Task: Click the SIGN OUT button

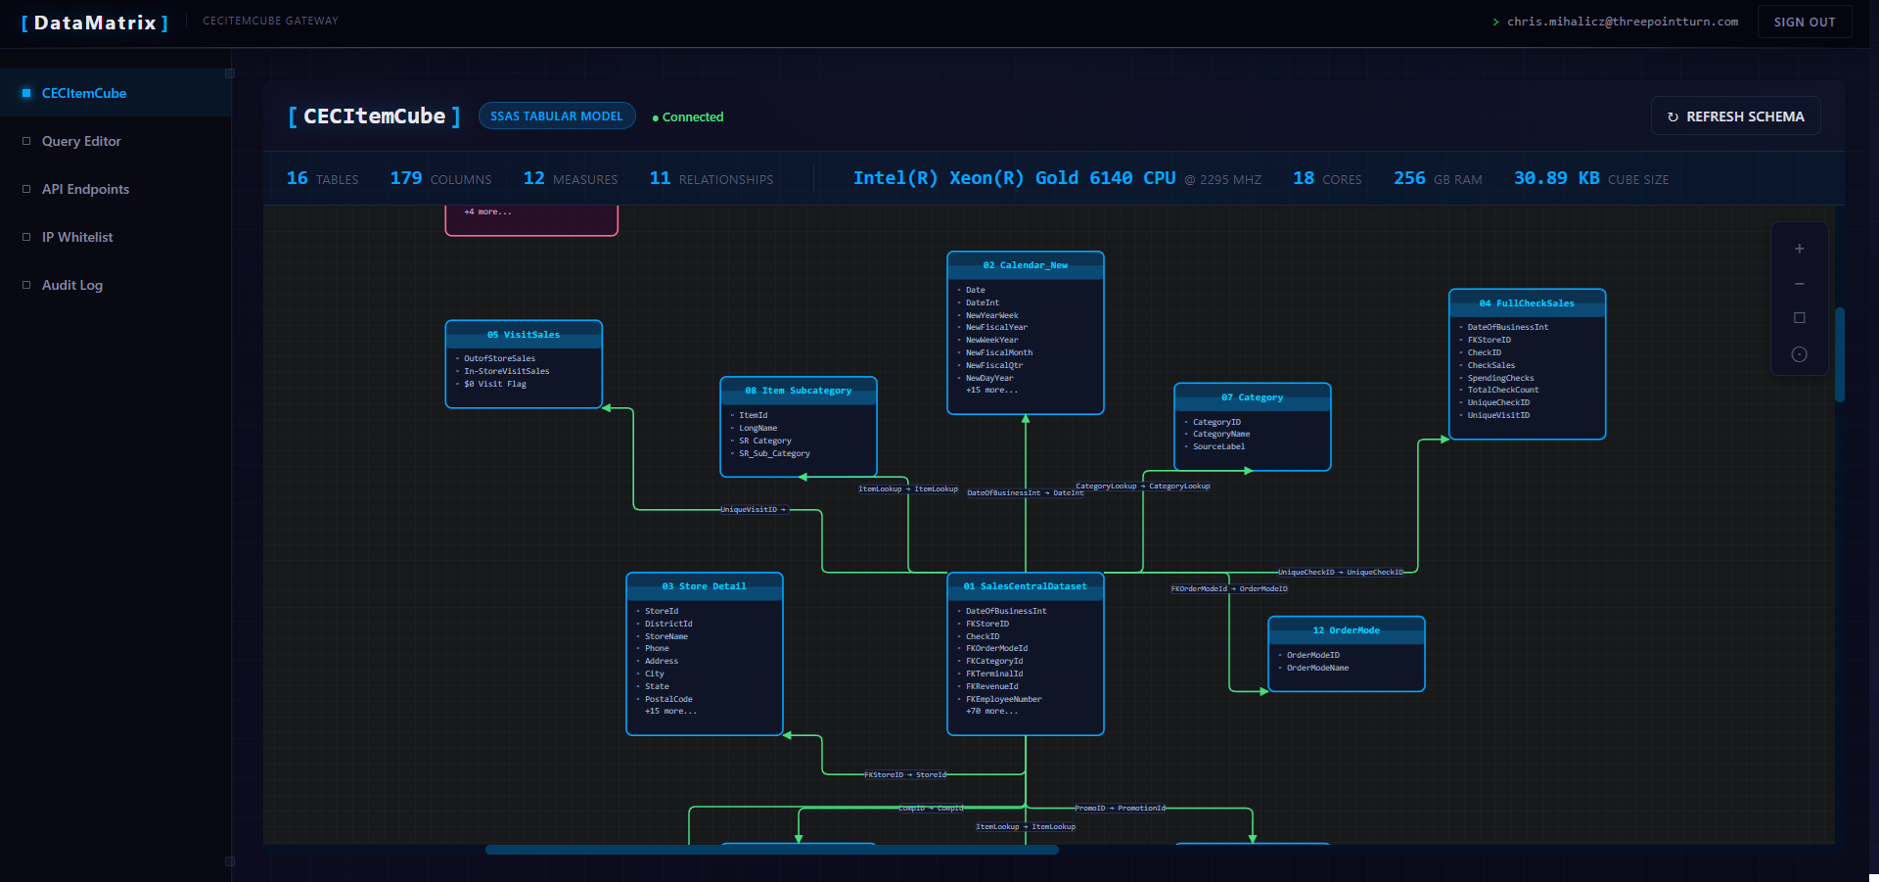Action: (1804, 22)
